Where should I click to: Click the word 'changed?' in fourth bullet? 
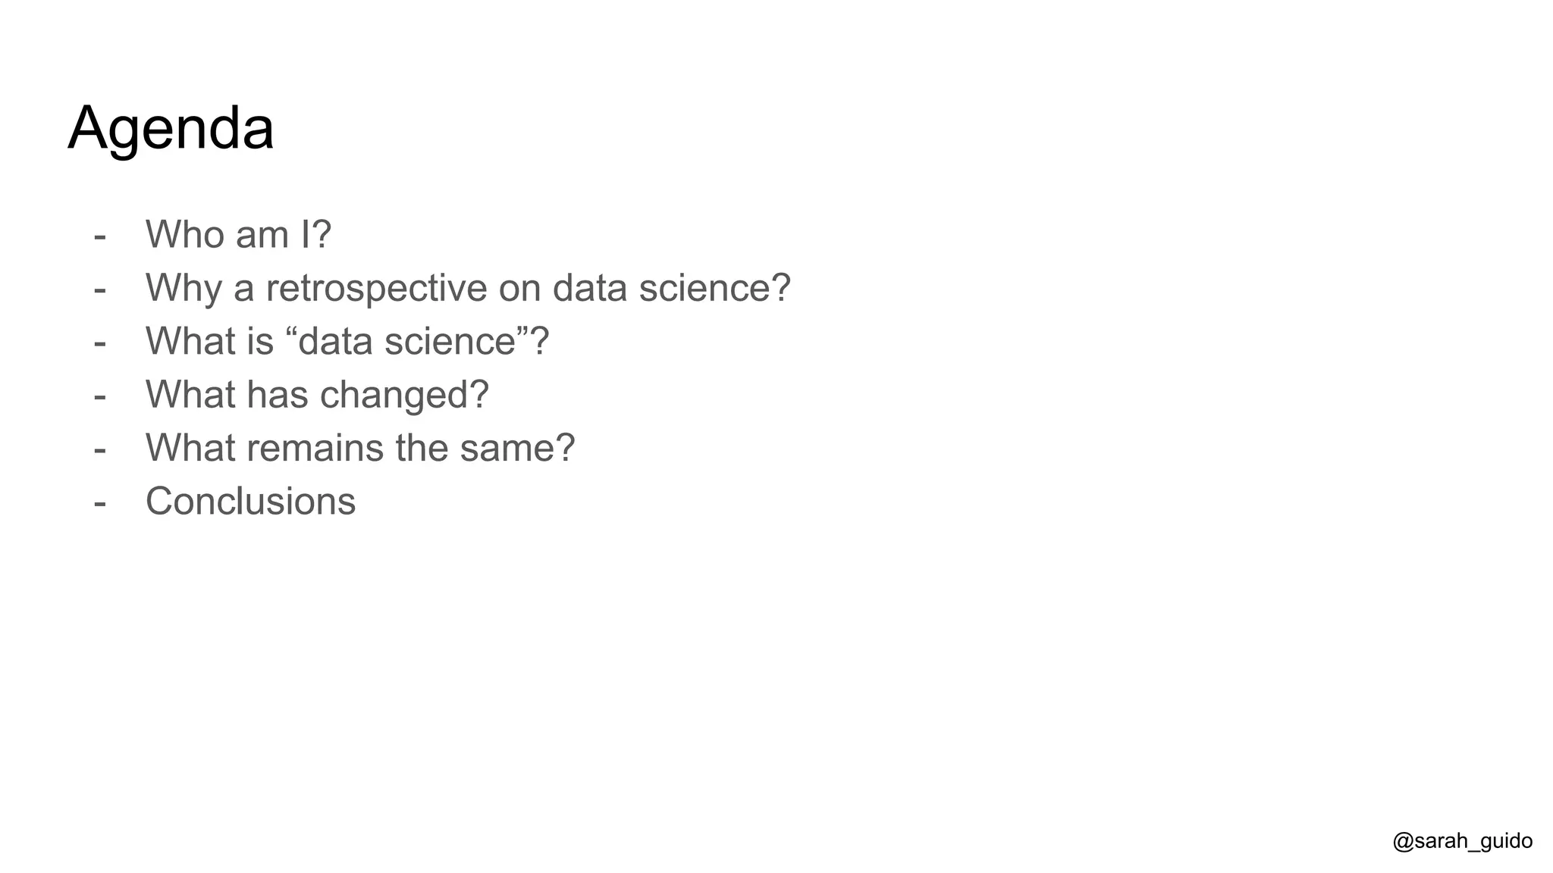pyautogui.click(x=404, y=396)
